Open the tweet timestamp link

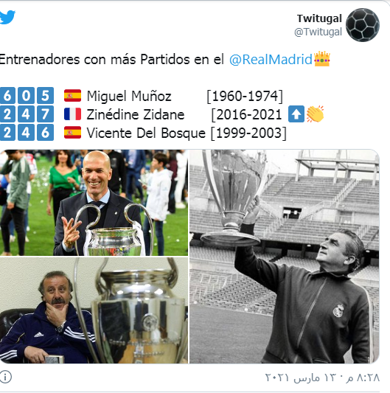[x=322, y=378]
